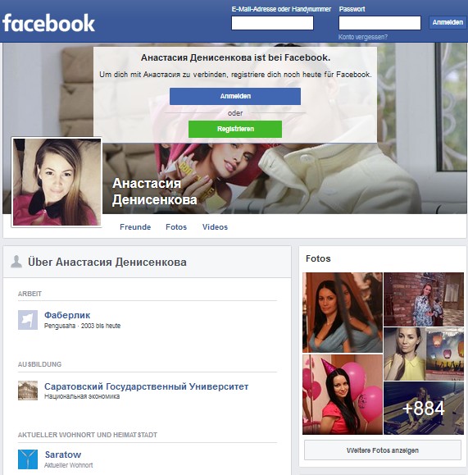This screenshot has height=475, width=468.
Task: Click the Facebook logo in header
Action: (x=48, y=23)
